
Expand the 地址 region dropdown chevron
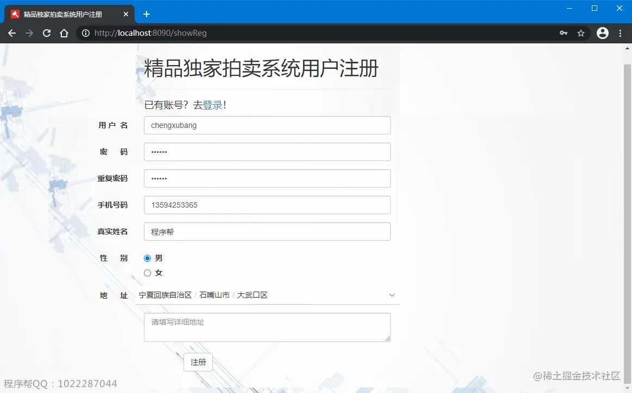point(392,295)
